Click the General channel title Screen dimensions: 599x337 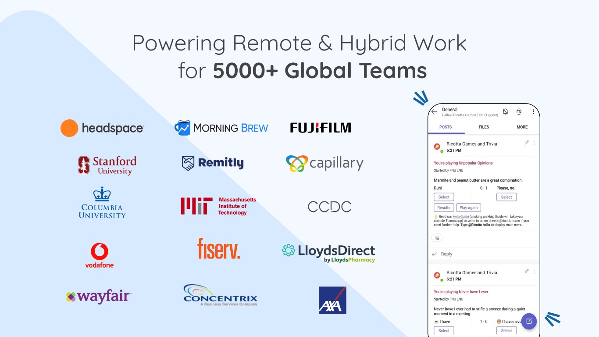point(449,110)
